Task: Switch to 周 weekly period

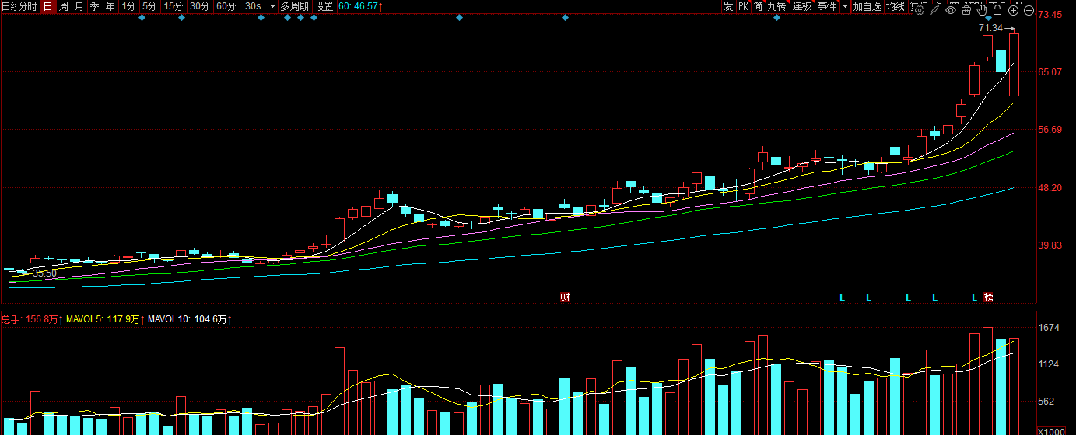Action: point(64,6)
